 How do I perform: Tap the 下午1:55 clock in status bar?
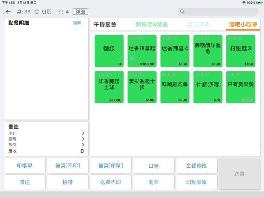coord(8,3)
